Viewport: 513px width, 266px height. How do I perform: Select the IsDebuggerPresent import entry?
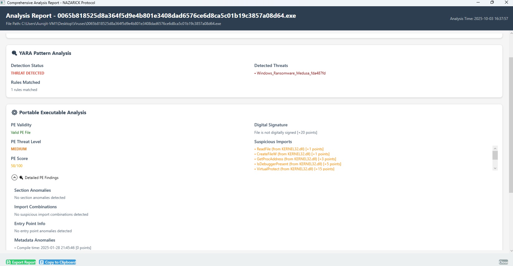pyautogui.click(x=299, y=164)
